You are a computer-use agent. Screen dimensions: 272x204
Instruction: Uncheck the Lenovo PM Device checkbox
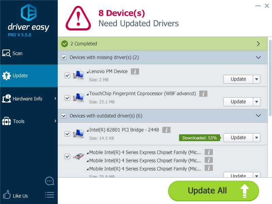(x=67, y=76)
